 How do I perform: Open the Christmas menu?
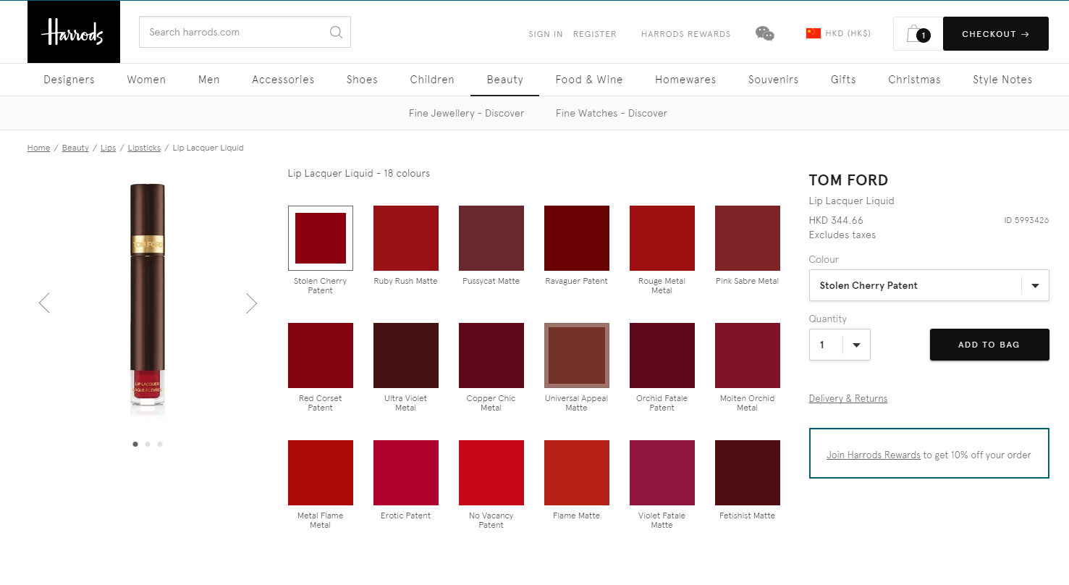[915, 80]
